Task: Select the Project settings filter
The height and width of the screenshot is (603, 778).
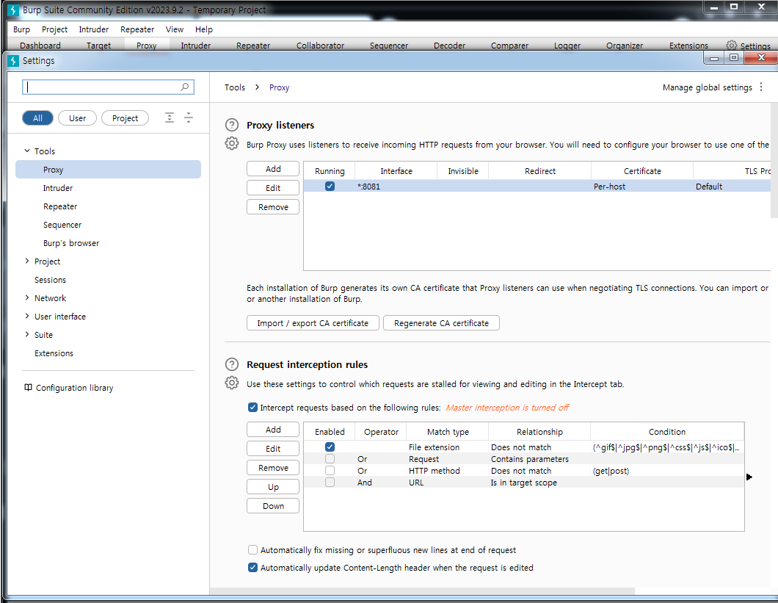Action: (125, 118)
